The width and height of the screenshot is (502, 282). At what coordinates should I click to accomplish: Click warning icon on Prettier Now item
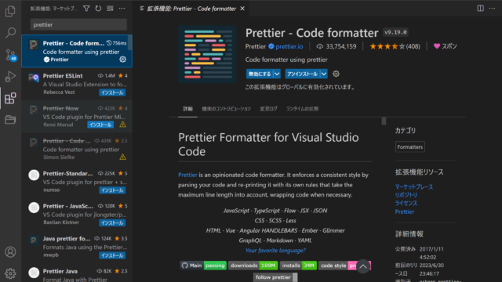coord(122,125)
